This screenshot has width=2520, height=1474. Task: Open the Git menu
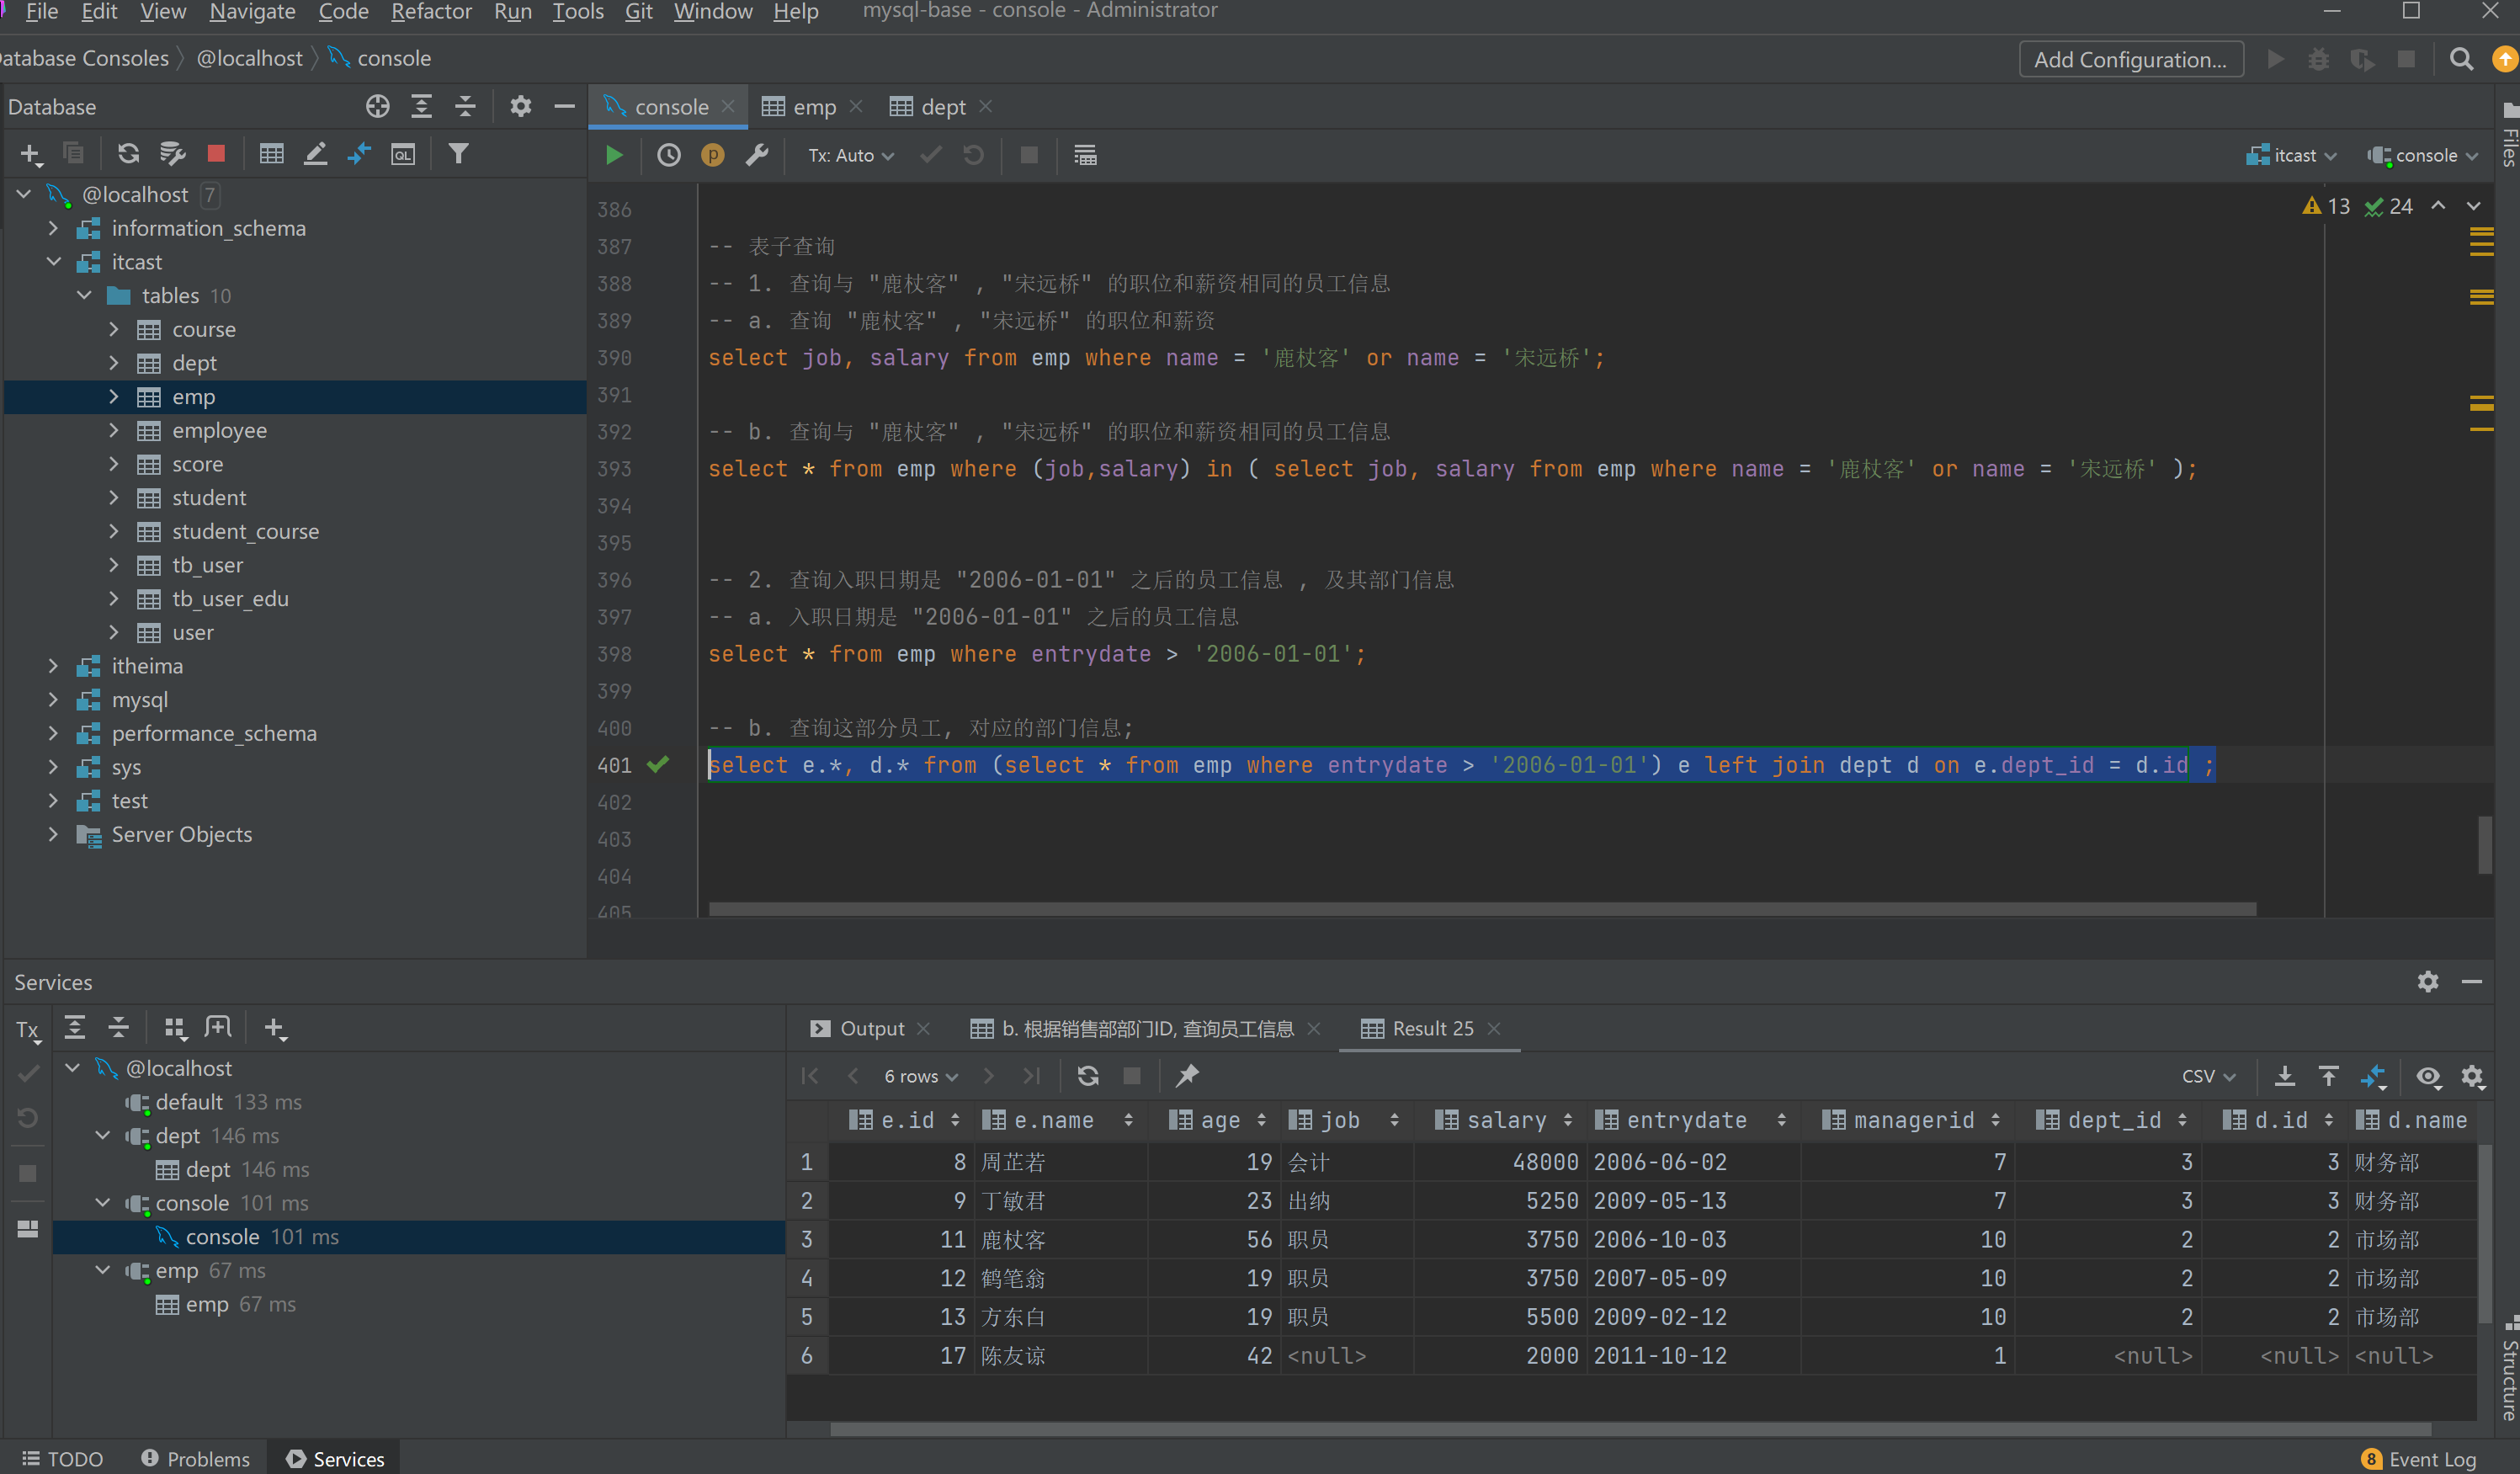pyautogui.click(x=638, y=12)
